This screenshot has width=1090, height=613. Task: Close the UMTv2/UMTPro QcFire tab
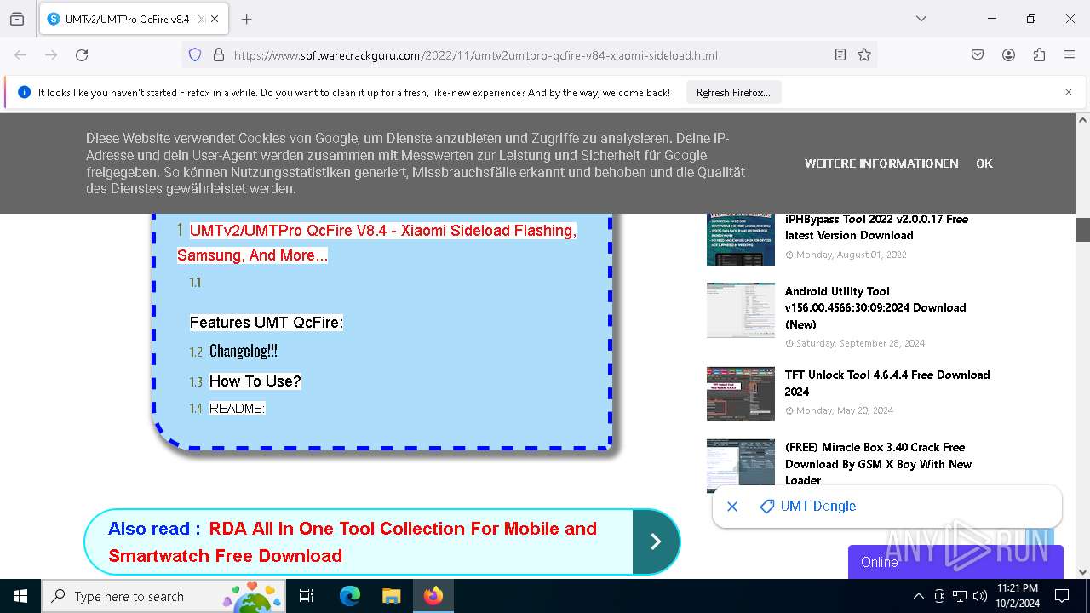coord(215,19)
